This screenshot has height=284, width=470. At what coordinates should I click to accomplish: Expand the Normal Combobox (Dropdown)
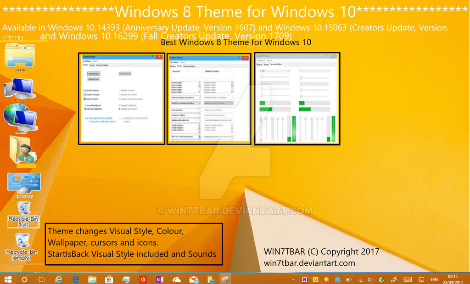(199, 98)
